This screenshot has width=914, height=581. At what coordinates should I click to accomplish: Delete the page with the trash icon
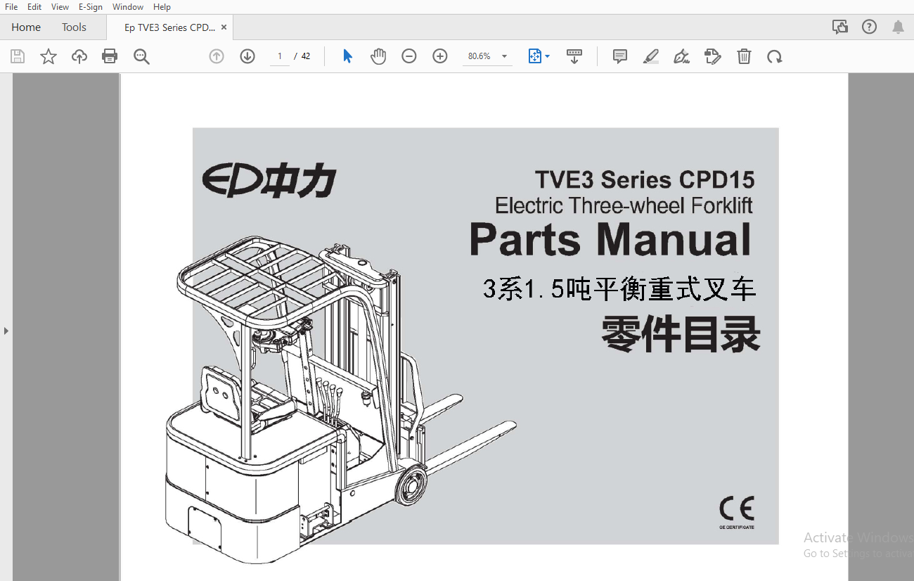[x=744, y=56]
